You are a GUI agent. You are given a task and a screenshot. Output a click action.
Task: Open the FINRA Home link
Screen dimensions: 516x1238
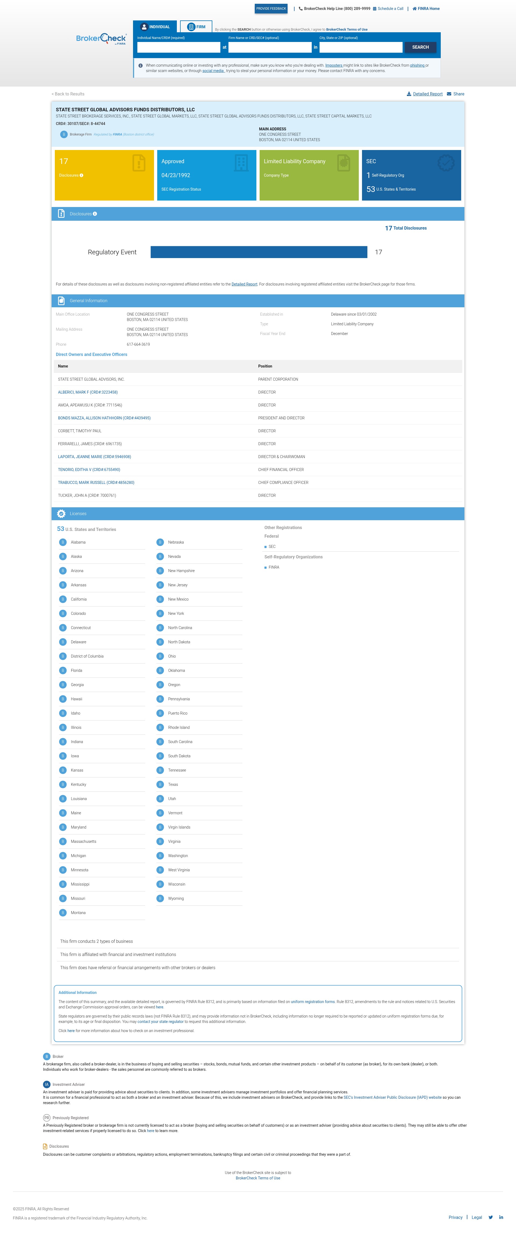point(429,9)
